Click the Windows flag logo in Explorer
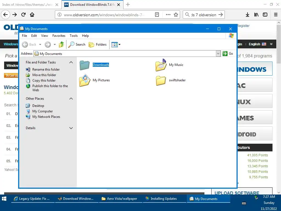The height and width of the screenshot is (211, 281). (x=231, y=35)
